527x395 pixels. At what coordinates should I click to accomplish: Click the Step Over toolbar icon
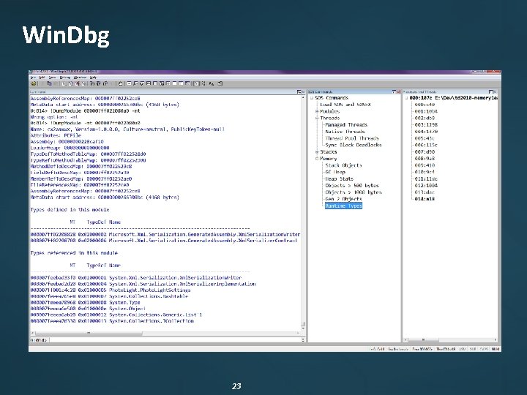pos(99,83)
